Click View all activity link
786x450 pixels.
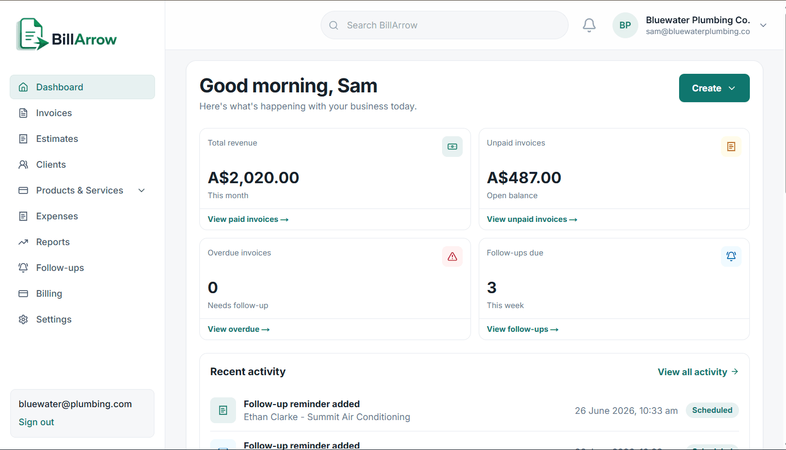[698, 372]
